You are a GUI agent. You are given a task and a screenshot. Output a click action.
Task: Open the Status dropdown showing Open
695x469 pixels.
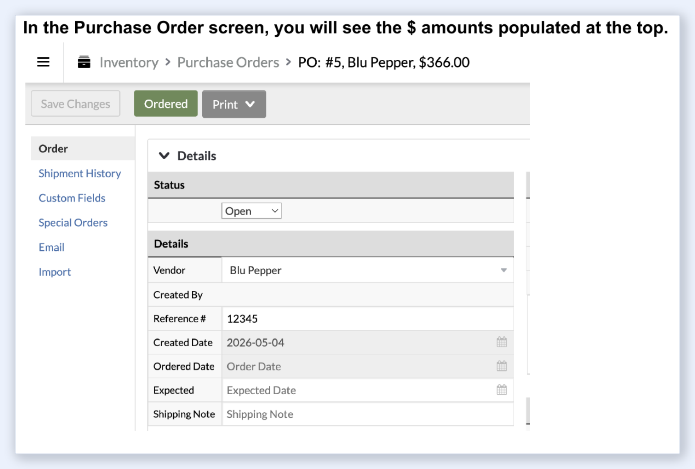(251, 211)
